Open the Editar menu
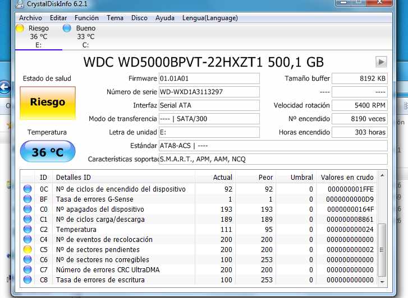Viewport: 408px width, 298px height. pyautogui.click(x=58, y=18)
